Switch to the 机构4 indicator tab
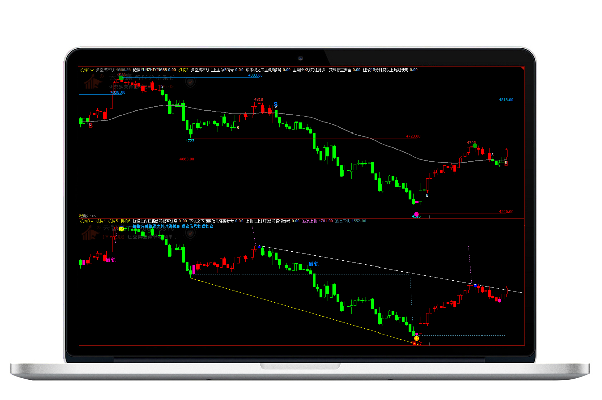This screenshot has width=602, height=400. [x=101, y=221]
